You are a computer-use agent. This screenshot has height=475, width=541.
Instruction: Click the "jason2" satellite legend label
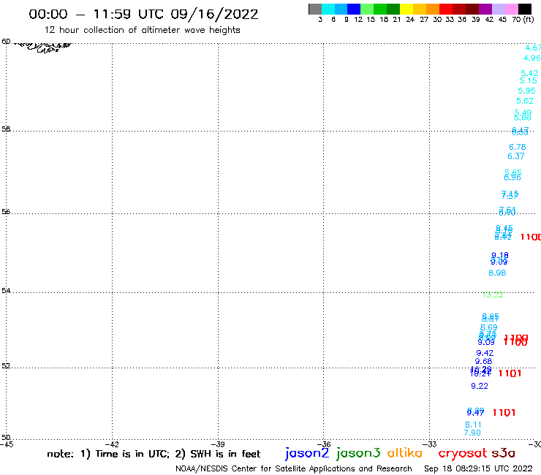coord(307,453)
